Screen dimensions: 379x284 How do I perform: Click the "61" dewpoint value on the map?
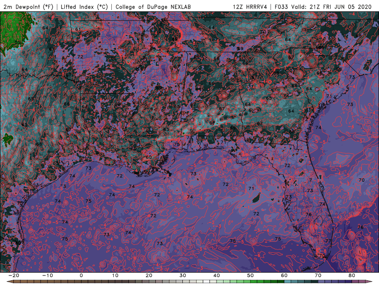click(x=78, y=29)
